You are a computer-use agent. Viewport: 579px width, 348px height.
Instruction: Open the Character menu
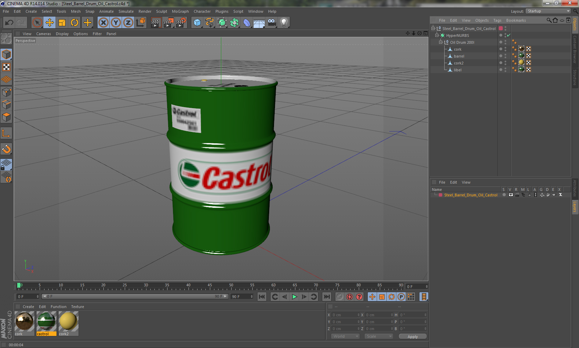(202, 11)
